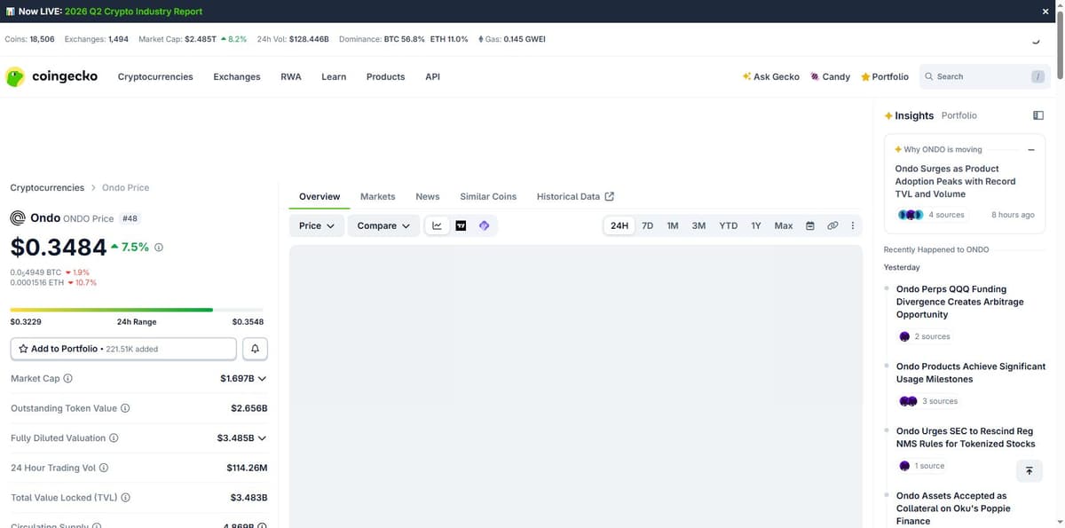The width and height of the screenshot is (1065, 528).
Task: Collapse the Why ONDO is moving card
Action: pos(1031,150)
